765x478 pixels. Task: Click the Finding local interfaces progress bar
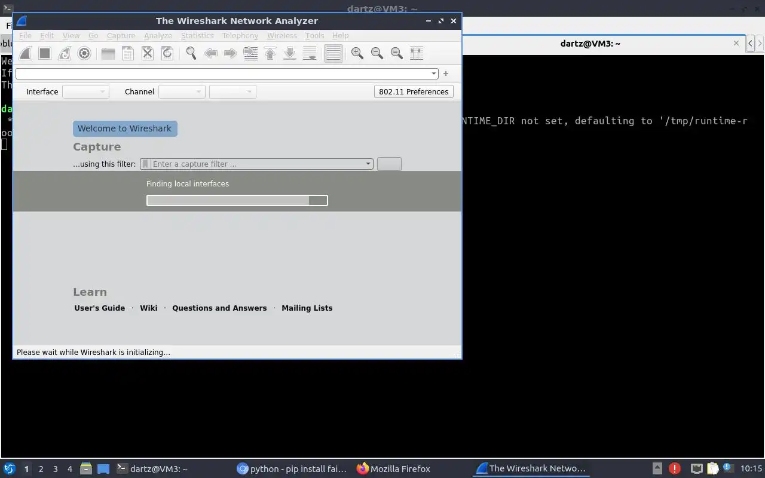(x=237, y=201)
